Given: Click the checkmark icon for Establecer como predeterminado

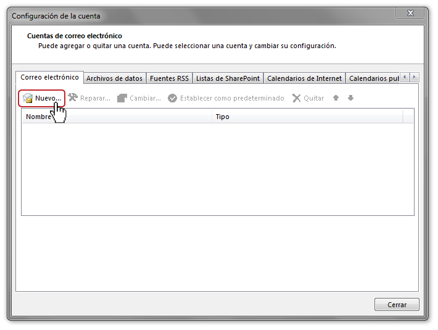Looking at the screenshot, I should [x=172, y=98].
